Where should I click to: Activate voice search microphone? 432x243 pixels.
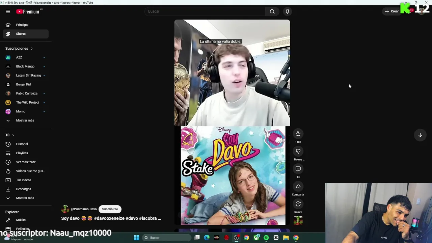pos(287,11)
